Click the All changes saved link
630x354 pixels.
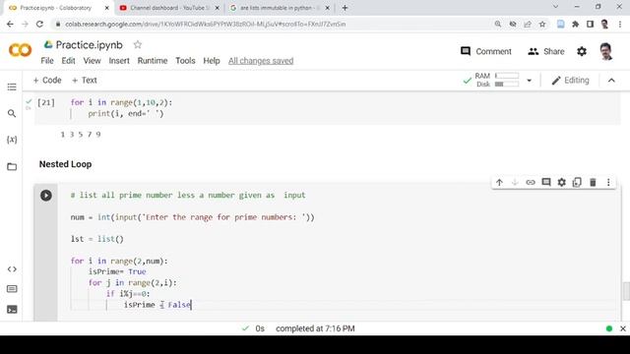click(261, 61)
